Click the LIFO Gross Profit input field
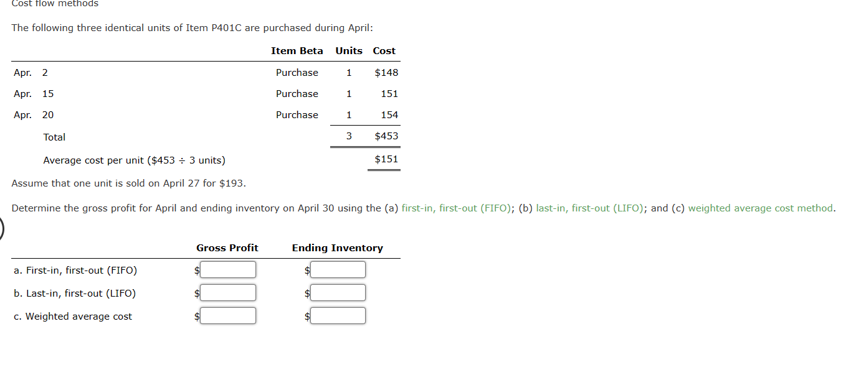 (227, 292)
